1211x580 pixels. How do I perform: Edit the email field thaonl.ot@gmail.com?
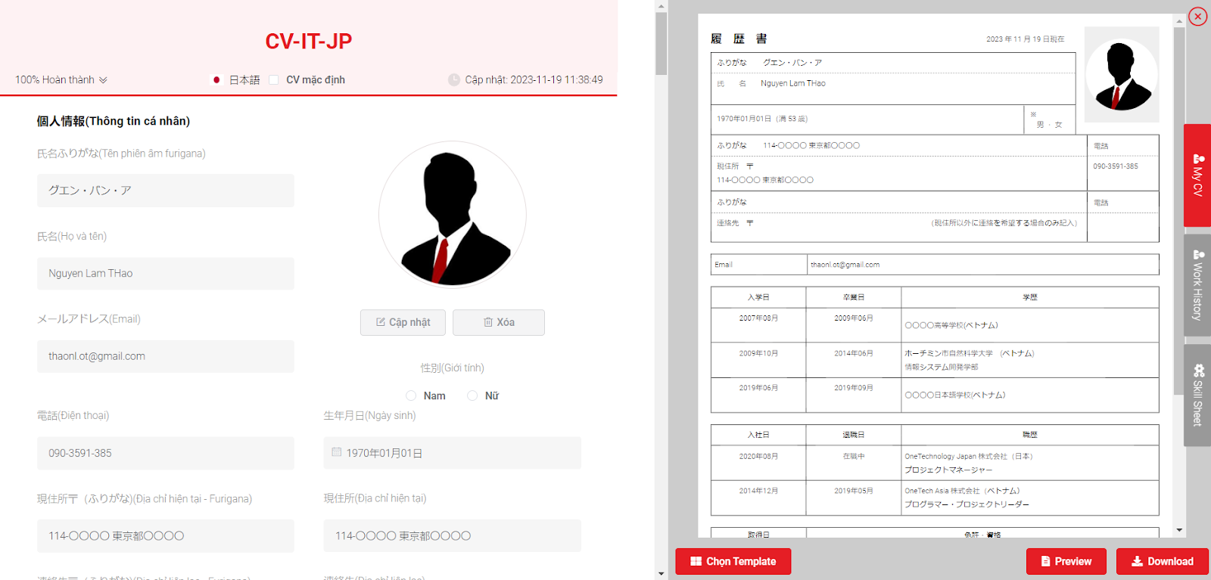point(166,356)
